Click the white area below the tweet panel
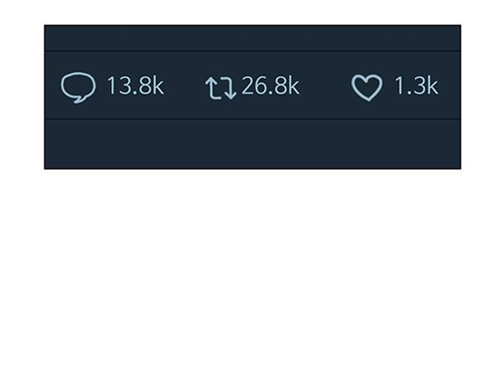Image resolution: width=504 pixels, height=368 pixels. pos(252,268)
